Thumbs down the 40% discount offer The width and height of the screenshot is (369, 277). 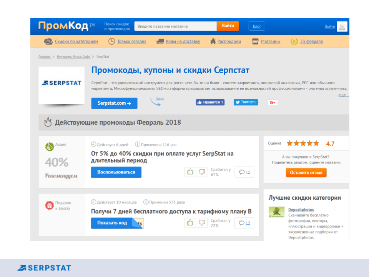pos(202,172)
